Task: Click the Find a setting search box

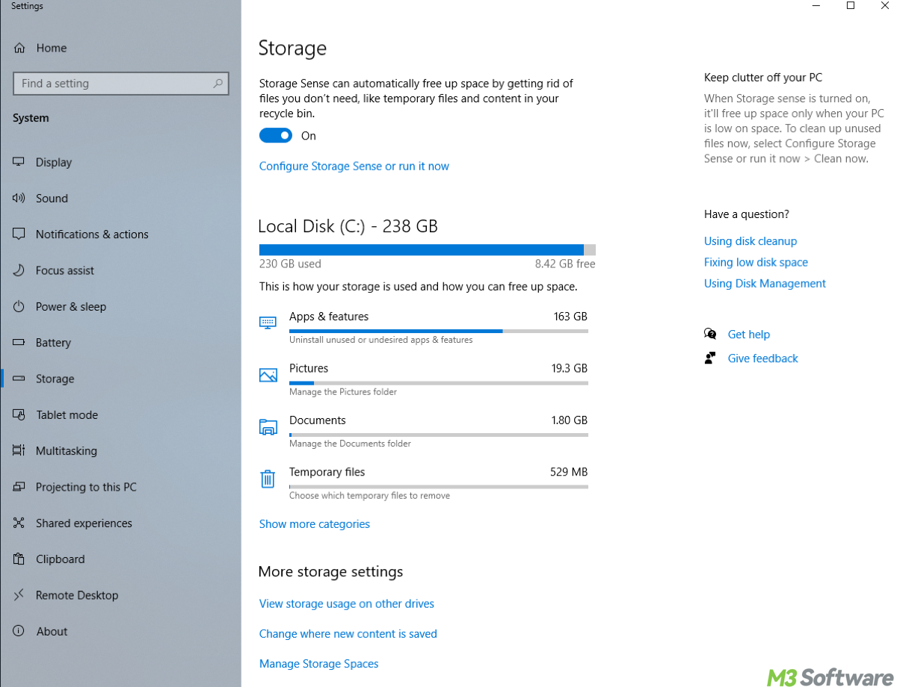Action: click(x=121, y=84)
